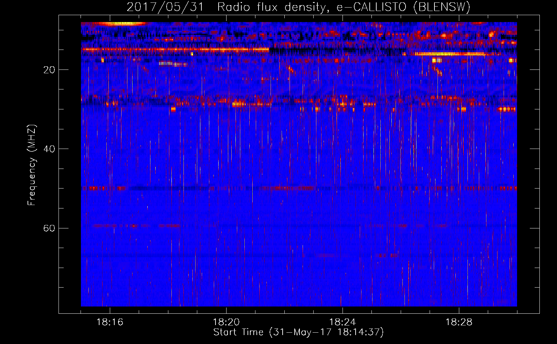Viewport: 557px width, 344px height.
Task: Click the 18:24 time axis label
Action: pos(343,322)
